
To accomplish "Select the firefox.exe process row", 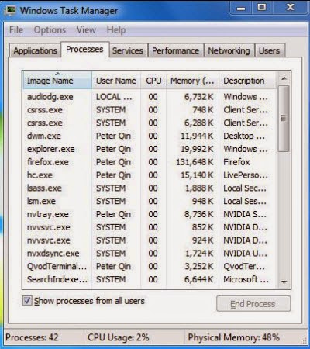I will [150, 162].
